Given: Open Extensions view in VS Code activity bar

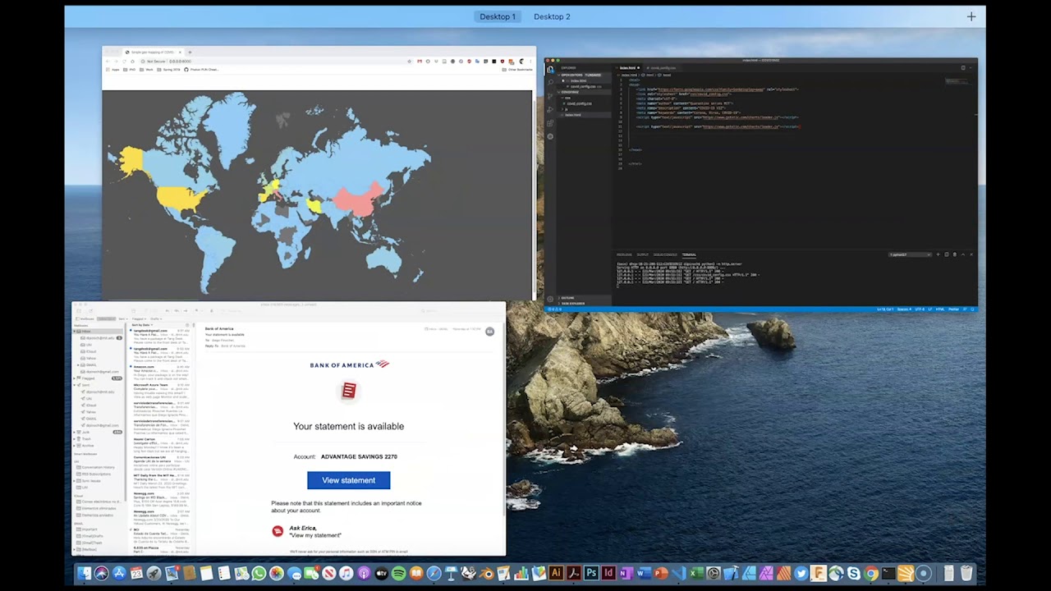Looking at the screenshot, I should (x=550, y=123).
